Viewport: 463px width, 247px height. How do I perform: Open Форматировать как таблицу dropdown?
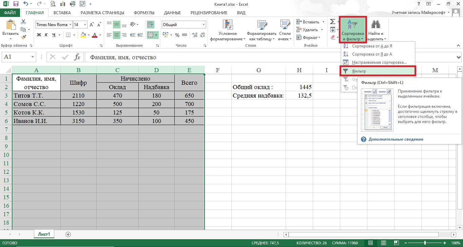pos(262,30)
